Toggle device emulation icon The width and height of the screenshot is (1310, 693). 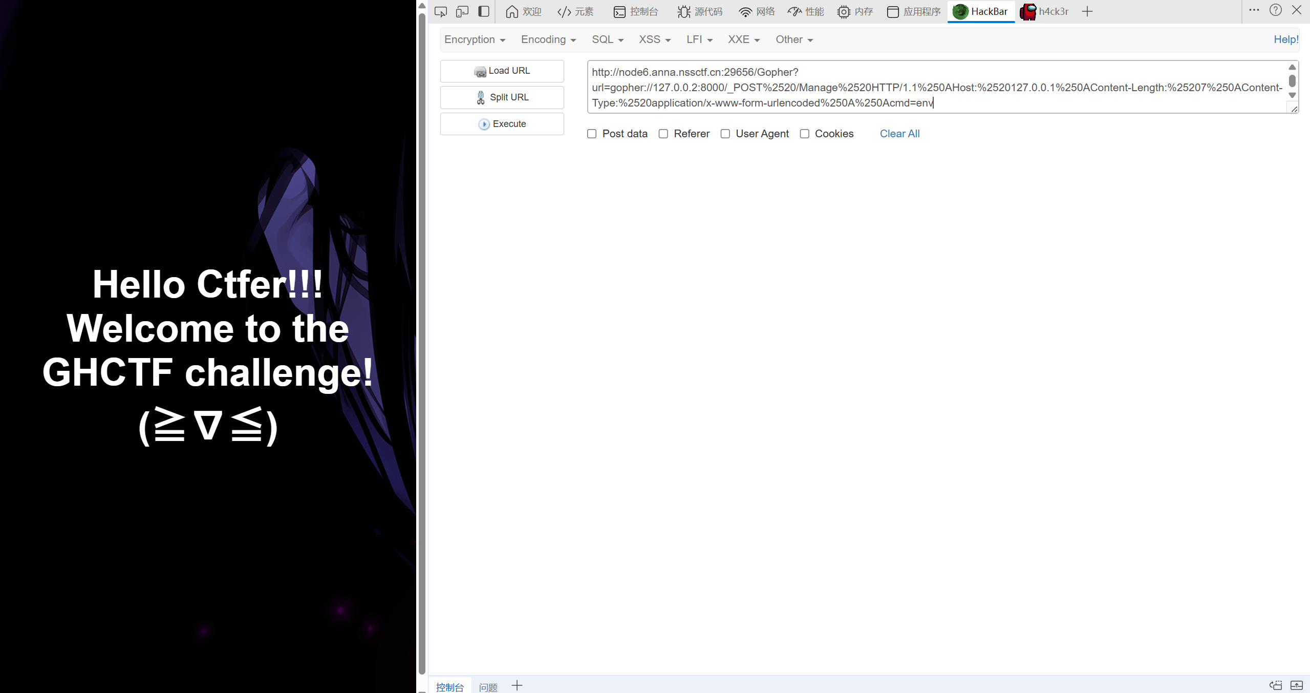click(462, 11)
